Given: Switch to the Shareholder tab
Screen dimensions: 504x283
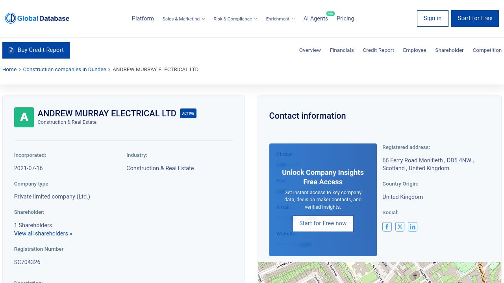Looking at the screenshot, I should coord(449,50).
